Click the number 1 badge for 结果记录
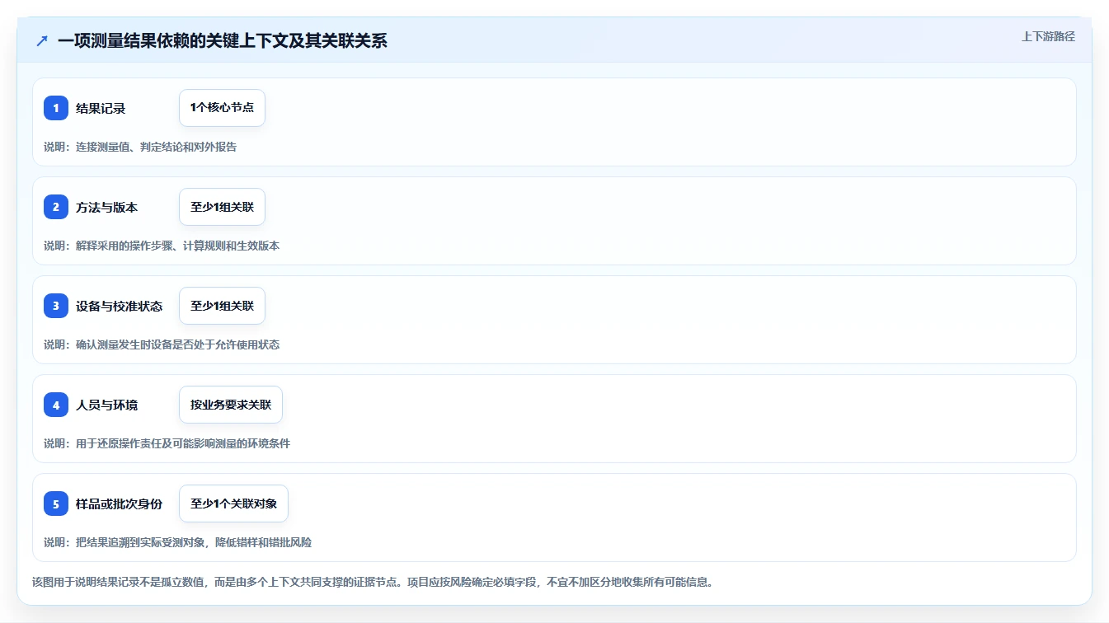The height and width of the screenshot is (623, 1109). tap(56, 108)
